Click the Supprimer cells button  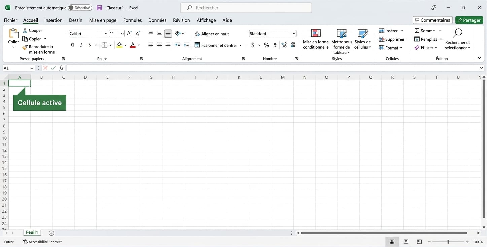[391, 39]
